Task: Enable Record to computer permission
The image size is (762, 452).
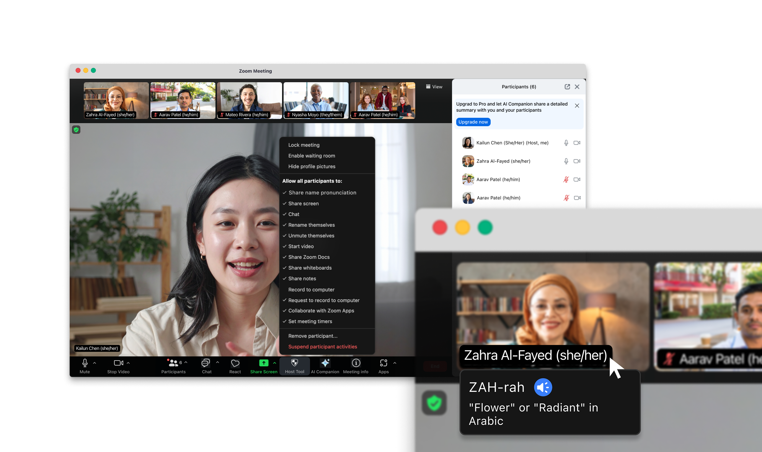Action: (311, 289)
